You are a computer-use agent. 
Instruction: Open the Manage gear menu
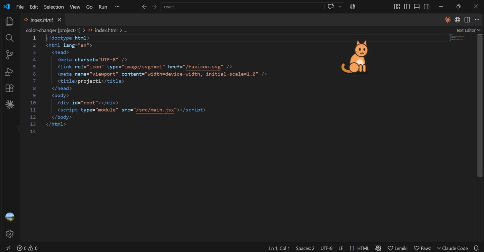tap(10, 234)
